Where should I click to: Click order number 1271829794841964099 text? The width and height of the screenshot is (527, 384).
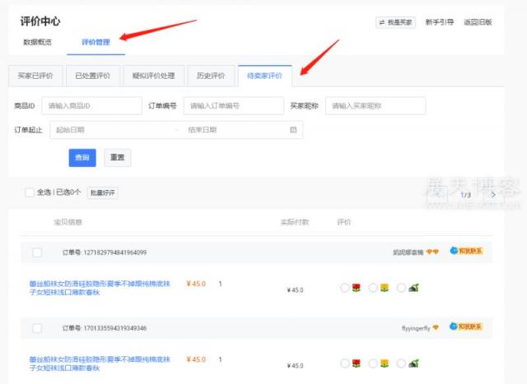click(x=115, y=252)
